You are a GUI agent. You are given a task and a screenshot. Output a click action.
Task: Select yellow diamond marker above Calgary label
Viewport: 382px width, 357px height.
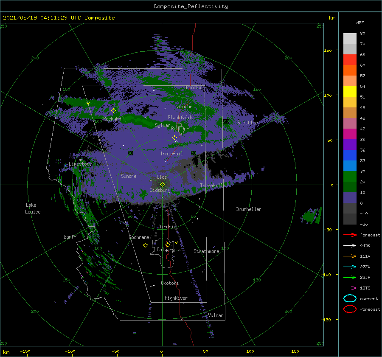pos(168,245)
